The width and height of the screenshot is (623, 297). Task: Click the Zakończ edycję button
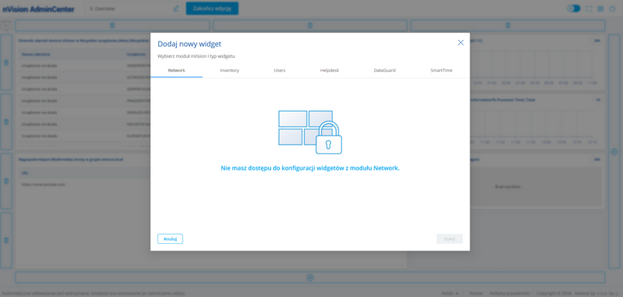pyautogui.click(x=212, y=8)
